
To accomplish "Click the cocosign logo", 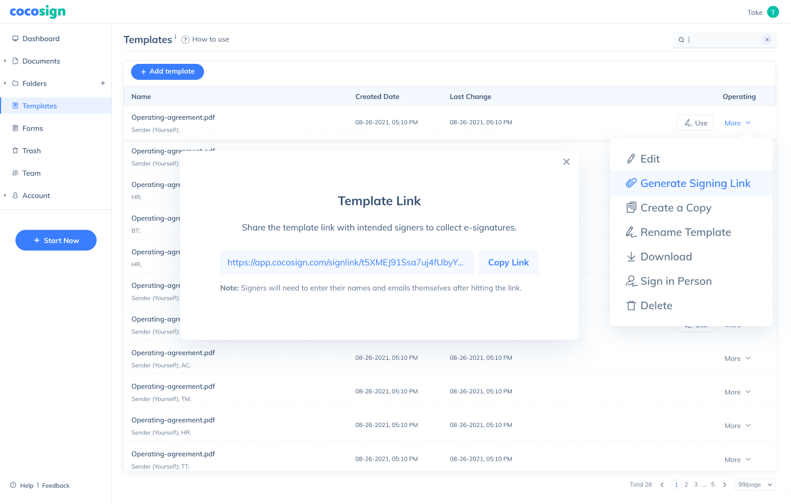I will tap(38, 12).
